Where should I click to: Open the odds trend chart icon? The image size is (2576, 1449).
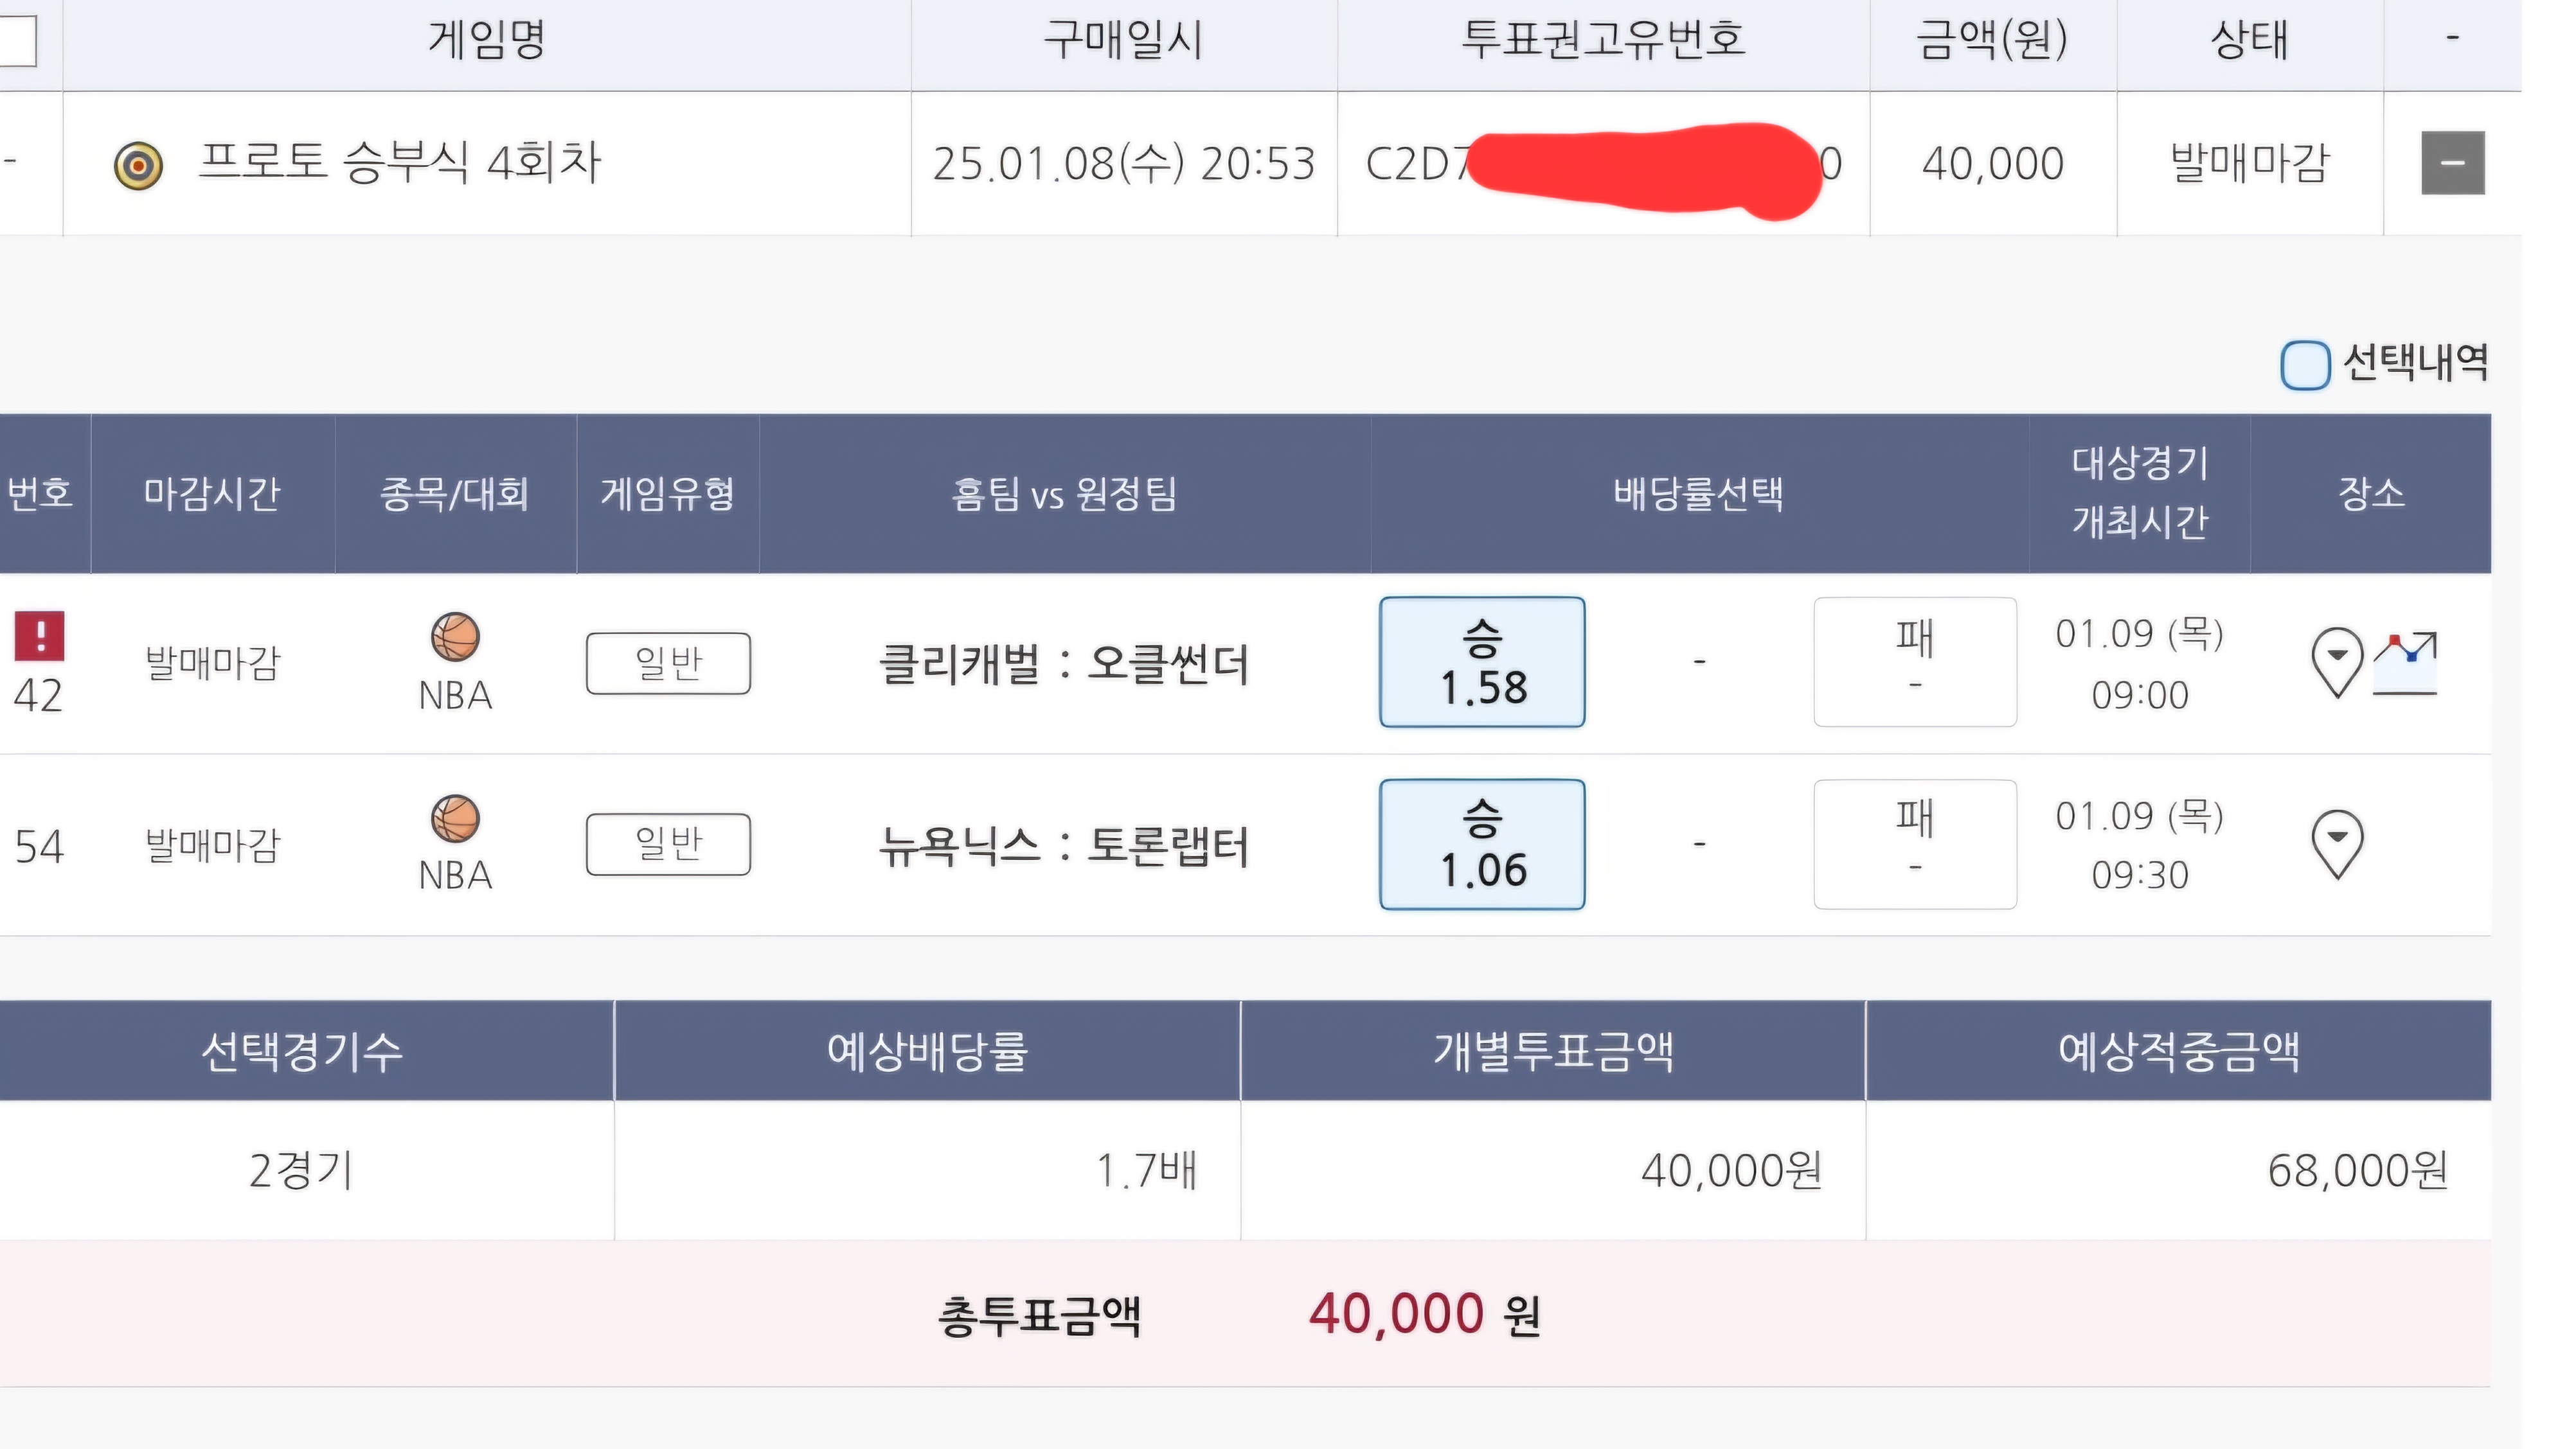(2406, 662)
